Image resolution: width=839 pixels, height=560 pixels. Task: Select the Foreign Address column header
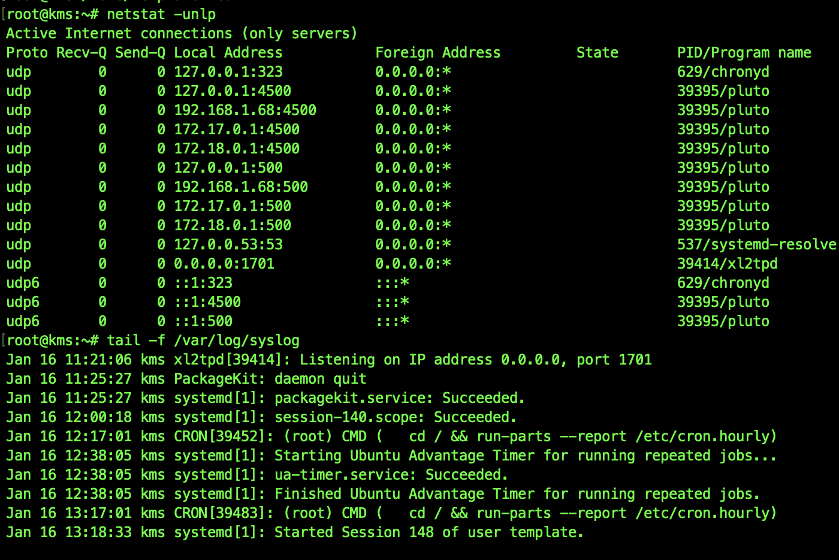437,52
